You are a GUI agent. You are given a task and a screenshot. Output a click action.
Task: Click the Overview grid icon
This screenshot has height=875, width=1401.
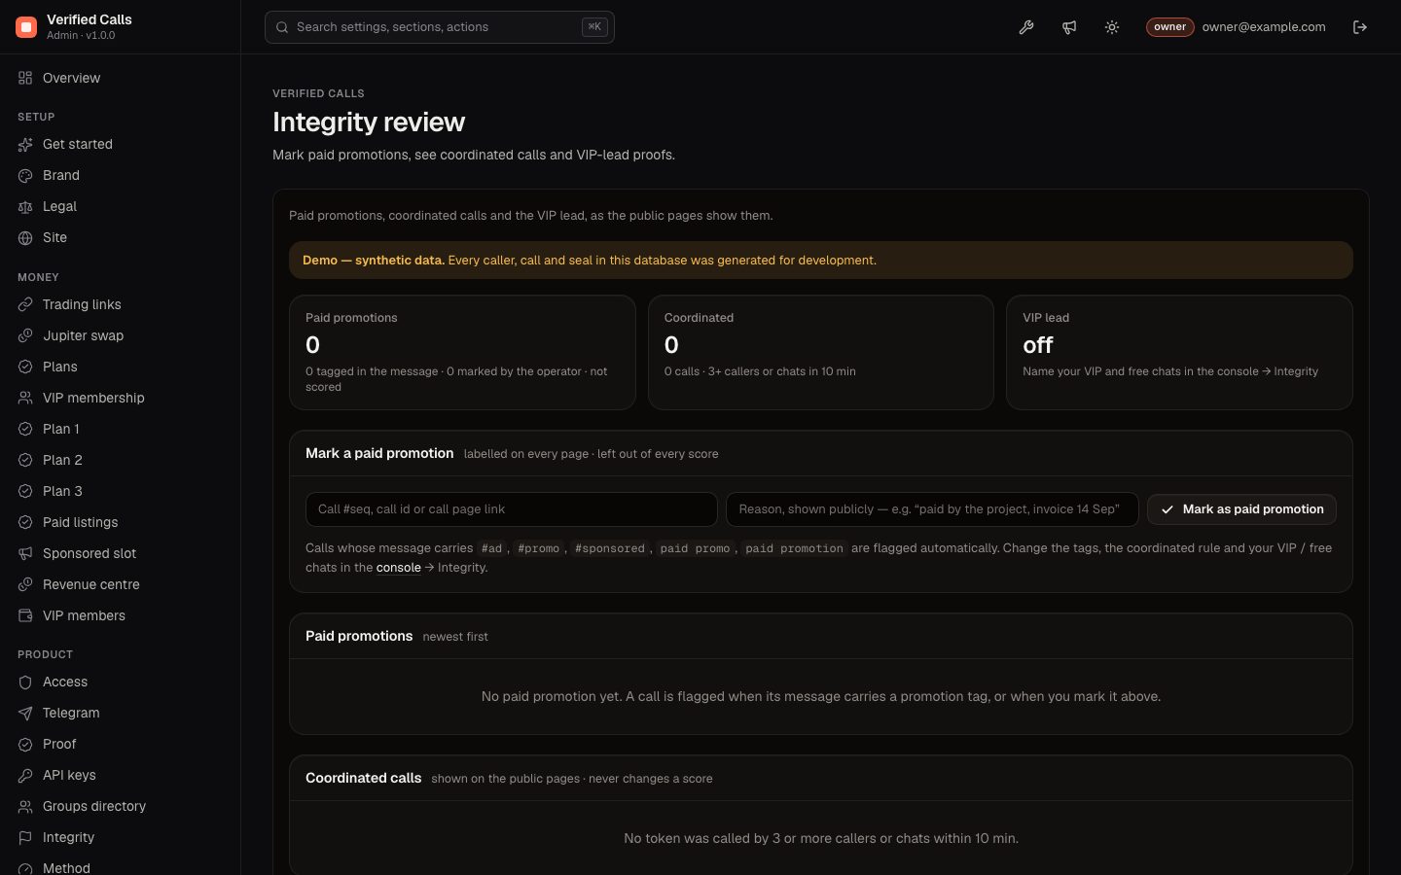(25, 78)
